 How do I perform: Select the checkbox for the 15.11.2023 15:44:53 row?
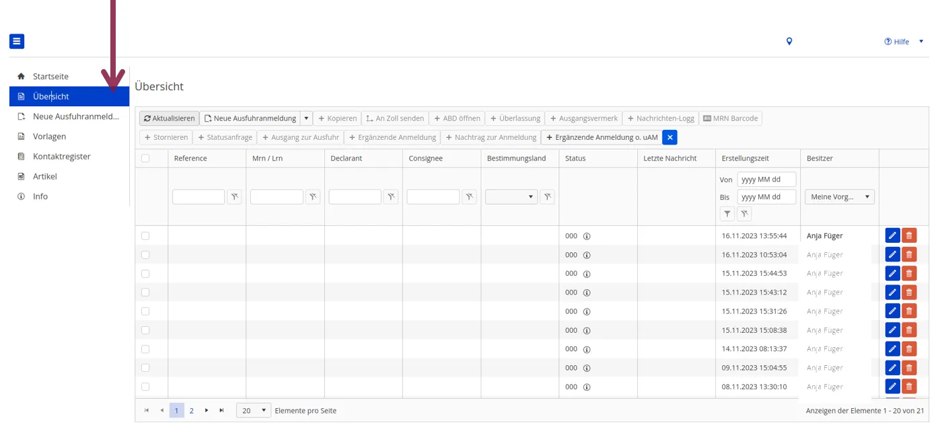145,274
